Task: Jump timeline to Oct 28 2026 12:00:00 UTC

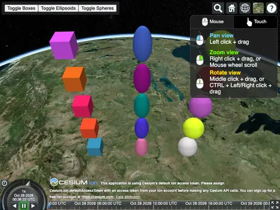Action: pyautogui.click(x=153, y=204)
